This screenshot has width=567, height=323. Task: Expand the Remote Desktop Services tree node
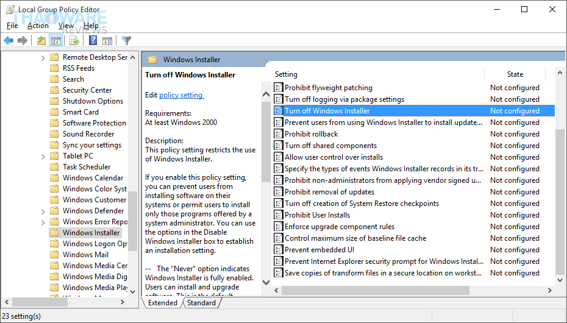43,57
